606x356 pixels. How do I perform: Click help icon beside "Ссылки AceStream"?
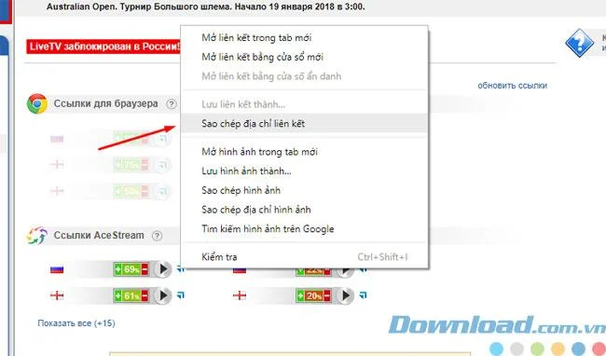[157, 236]
